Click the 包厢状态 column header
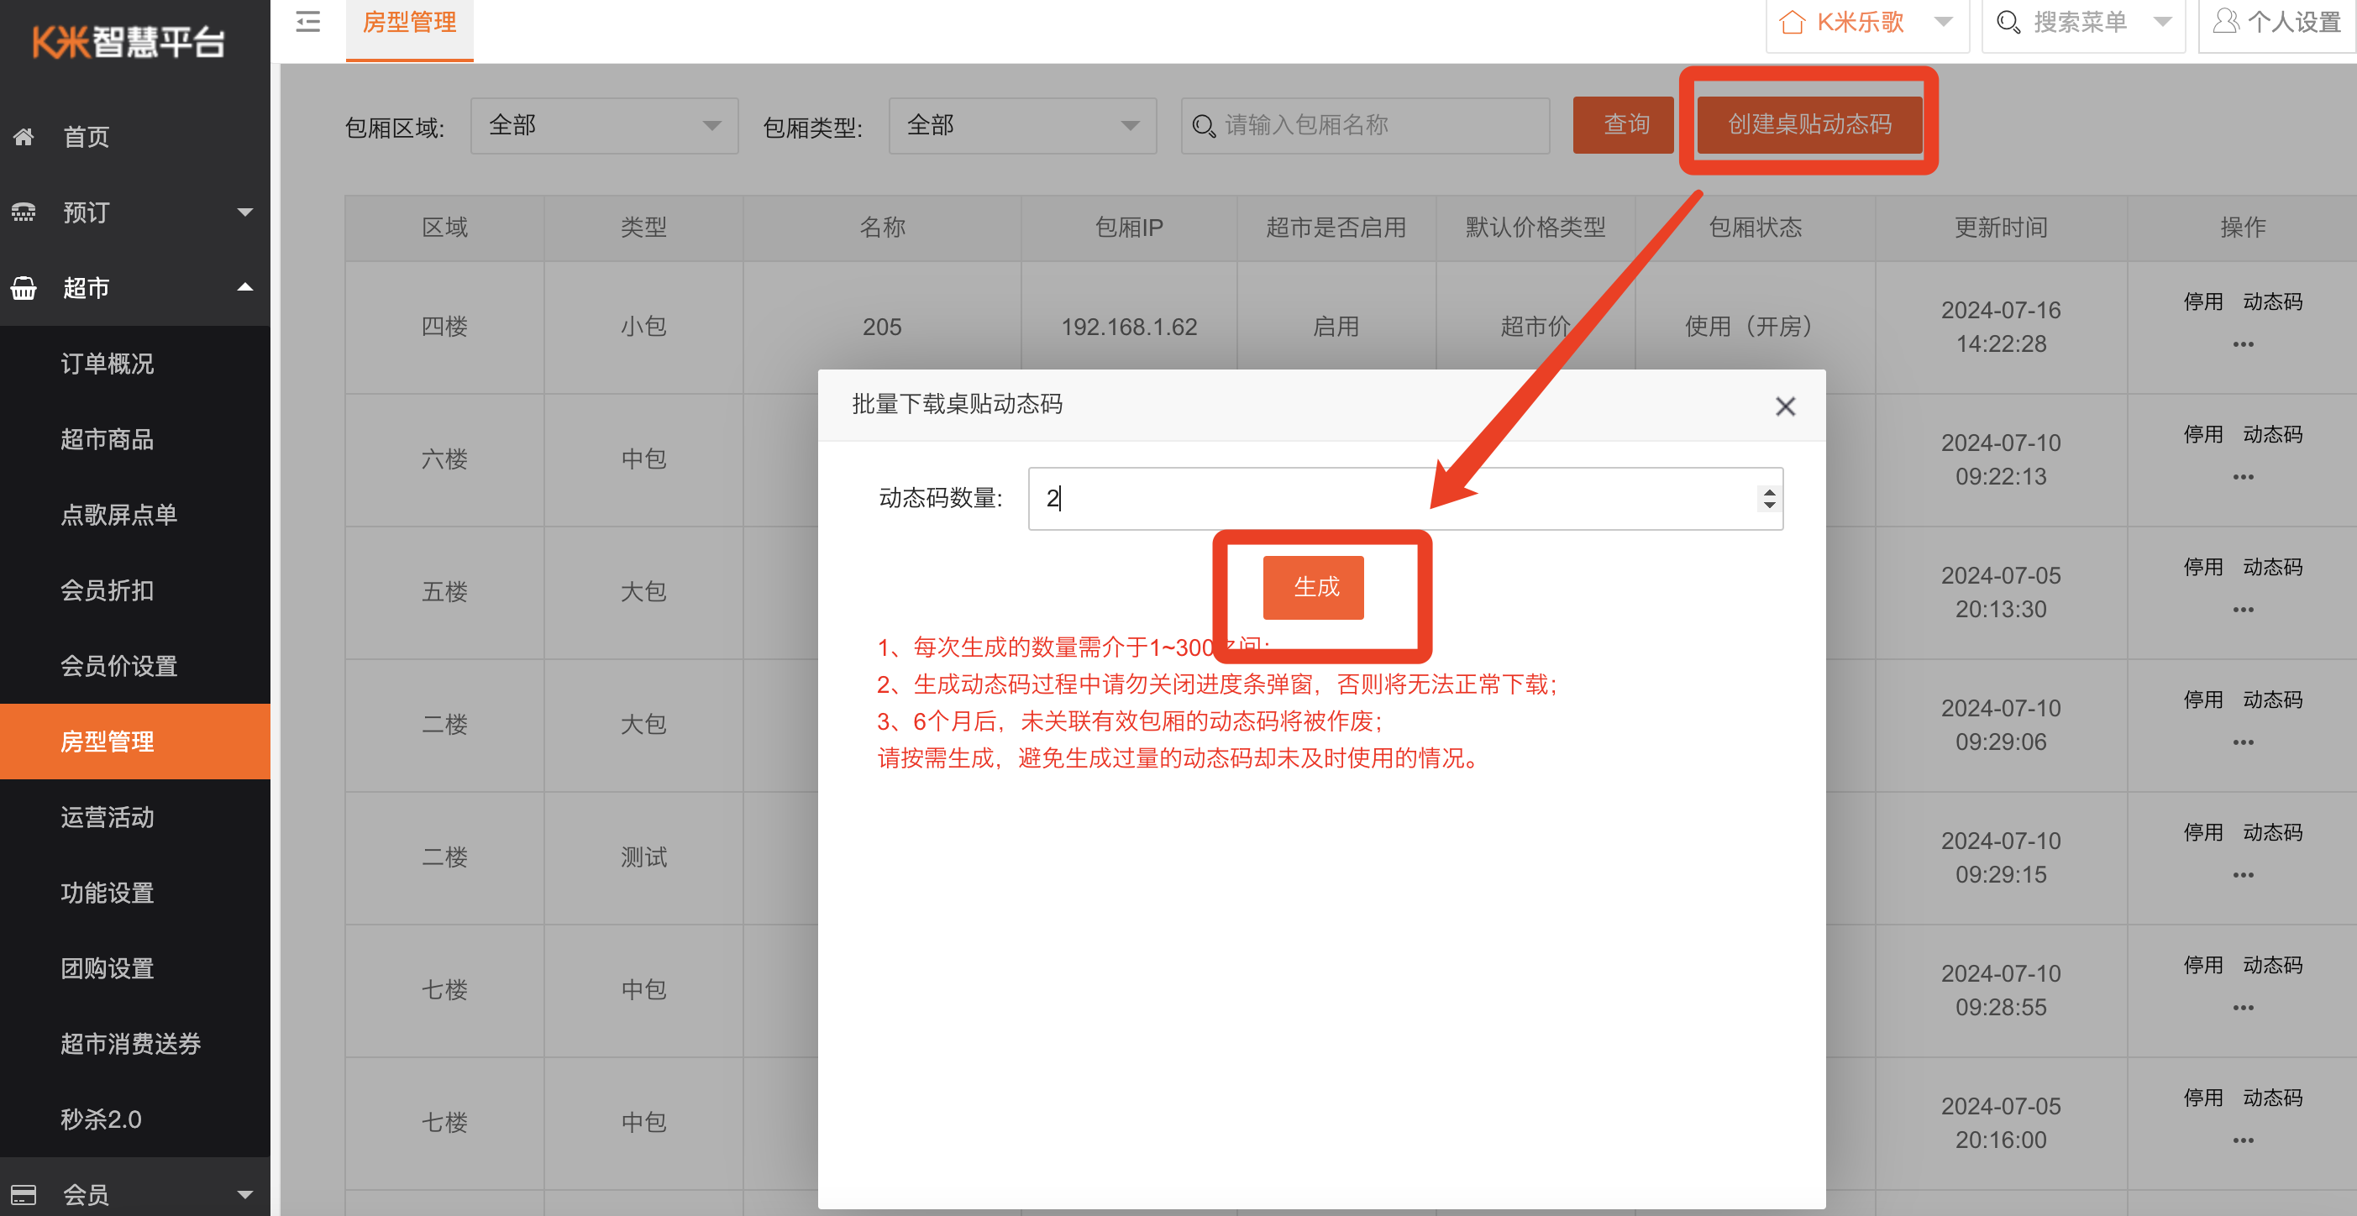The image size is (2357, 1216). click(1755, 228)
